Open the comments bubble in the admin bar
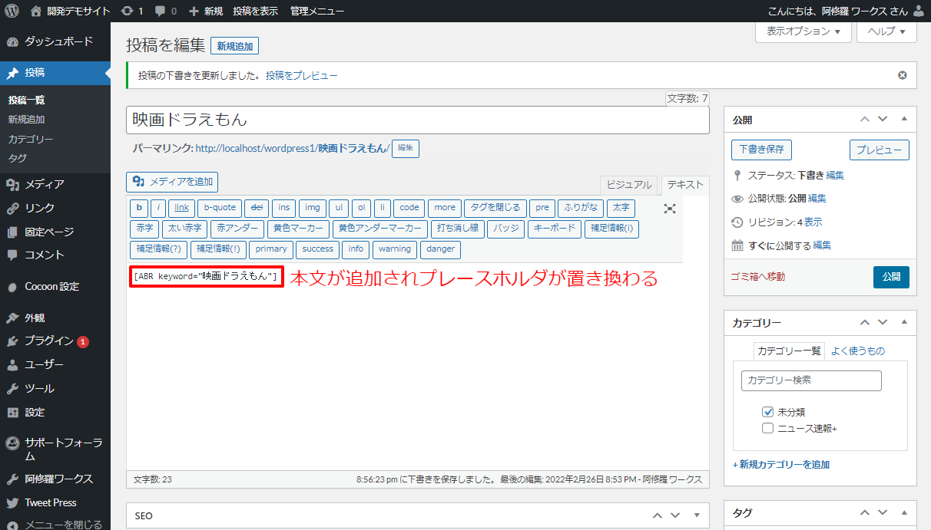Image resolution: width=931 pixels, height=530 pixels. pyautogui.click(x=166, y=12)
